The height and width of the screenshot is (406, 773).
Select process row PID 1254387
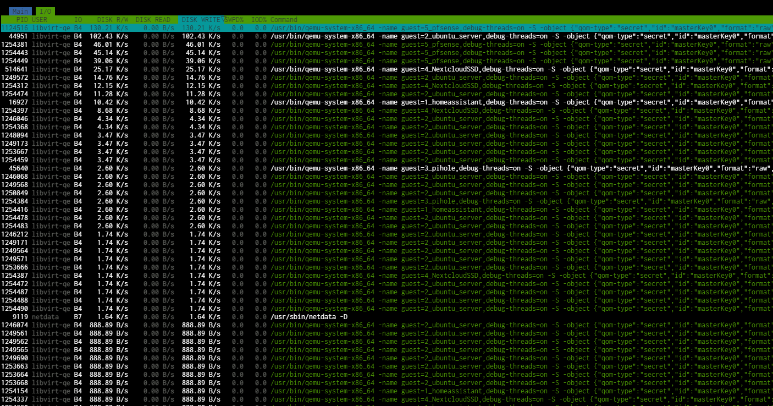tap(387, 276)
